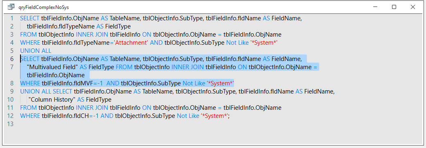Click line number 9 in the gutter

[12, 91]
